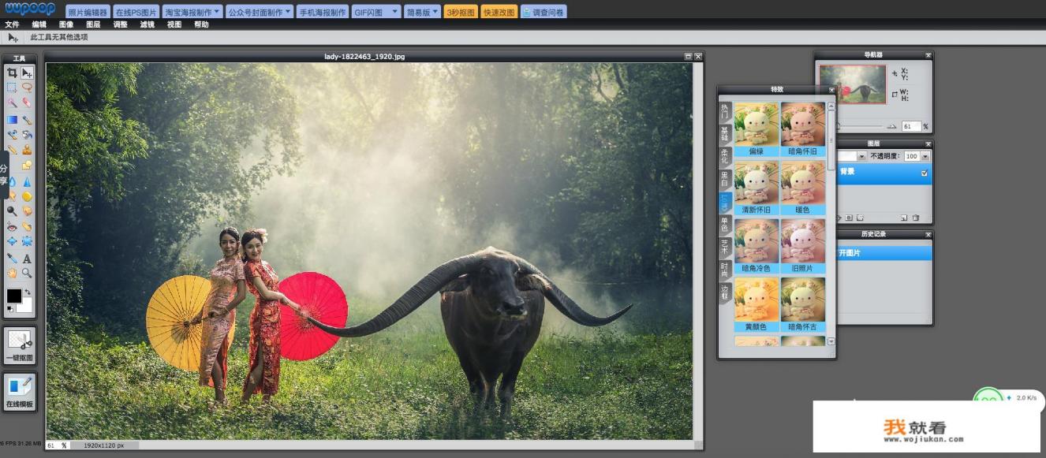Open the GIF闪图 dropdown
Viewport: 1046px width, 458px height.
(376, 12)
